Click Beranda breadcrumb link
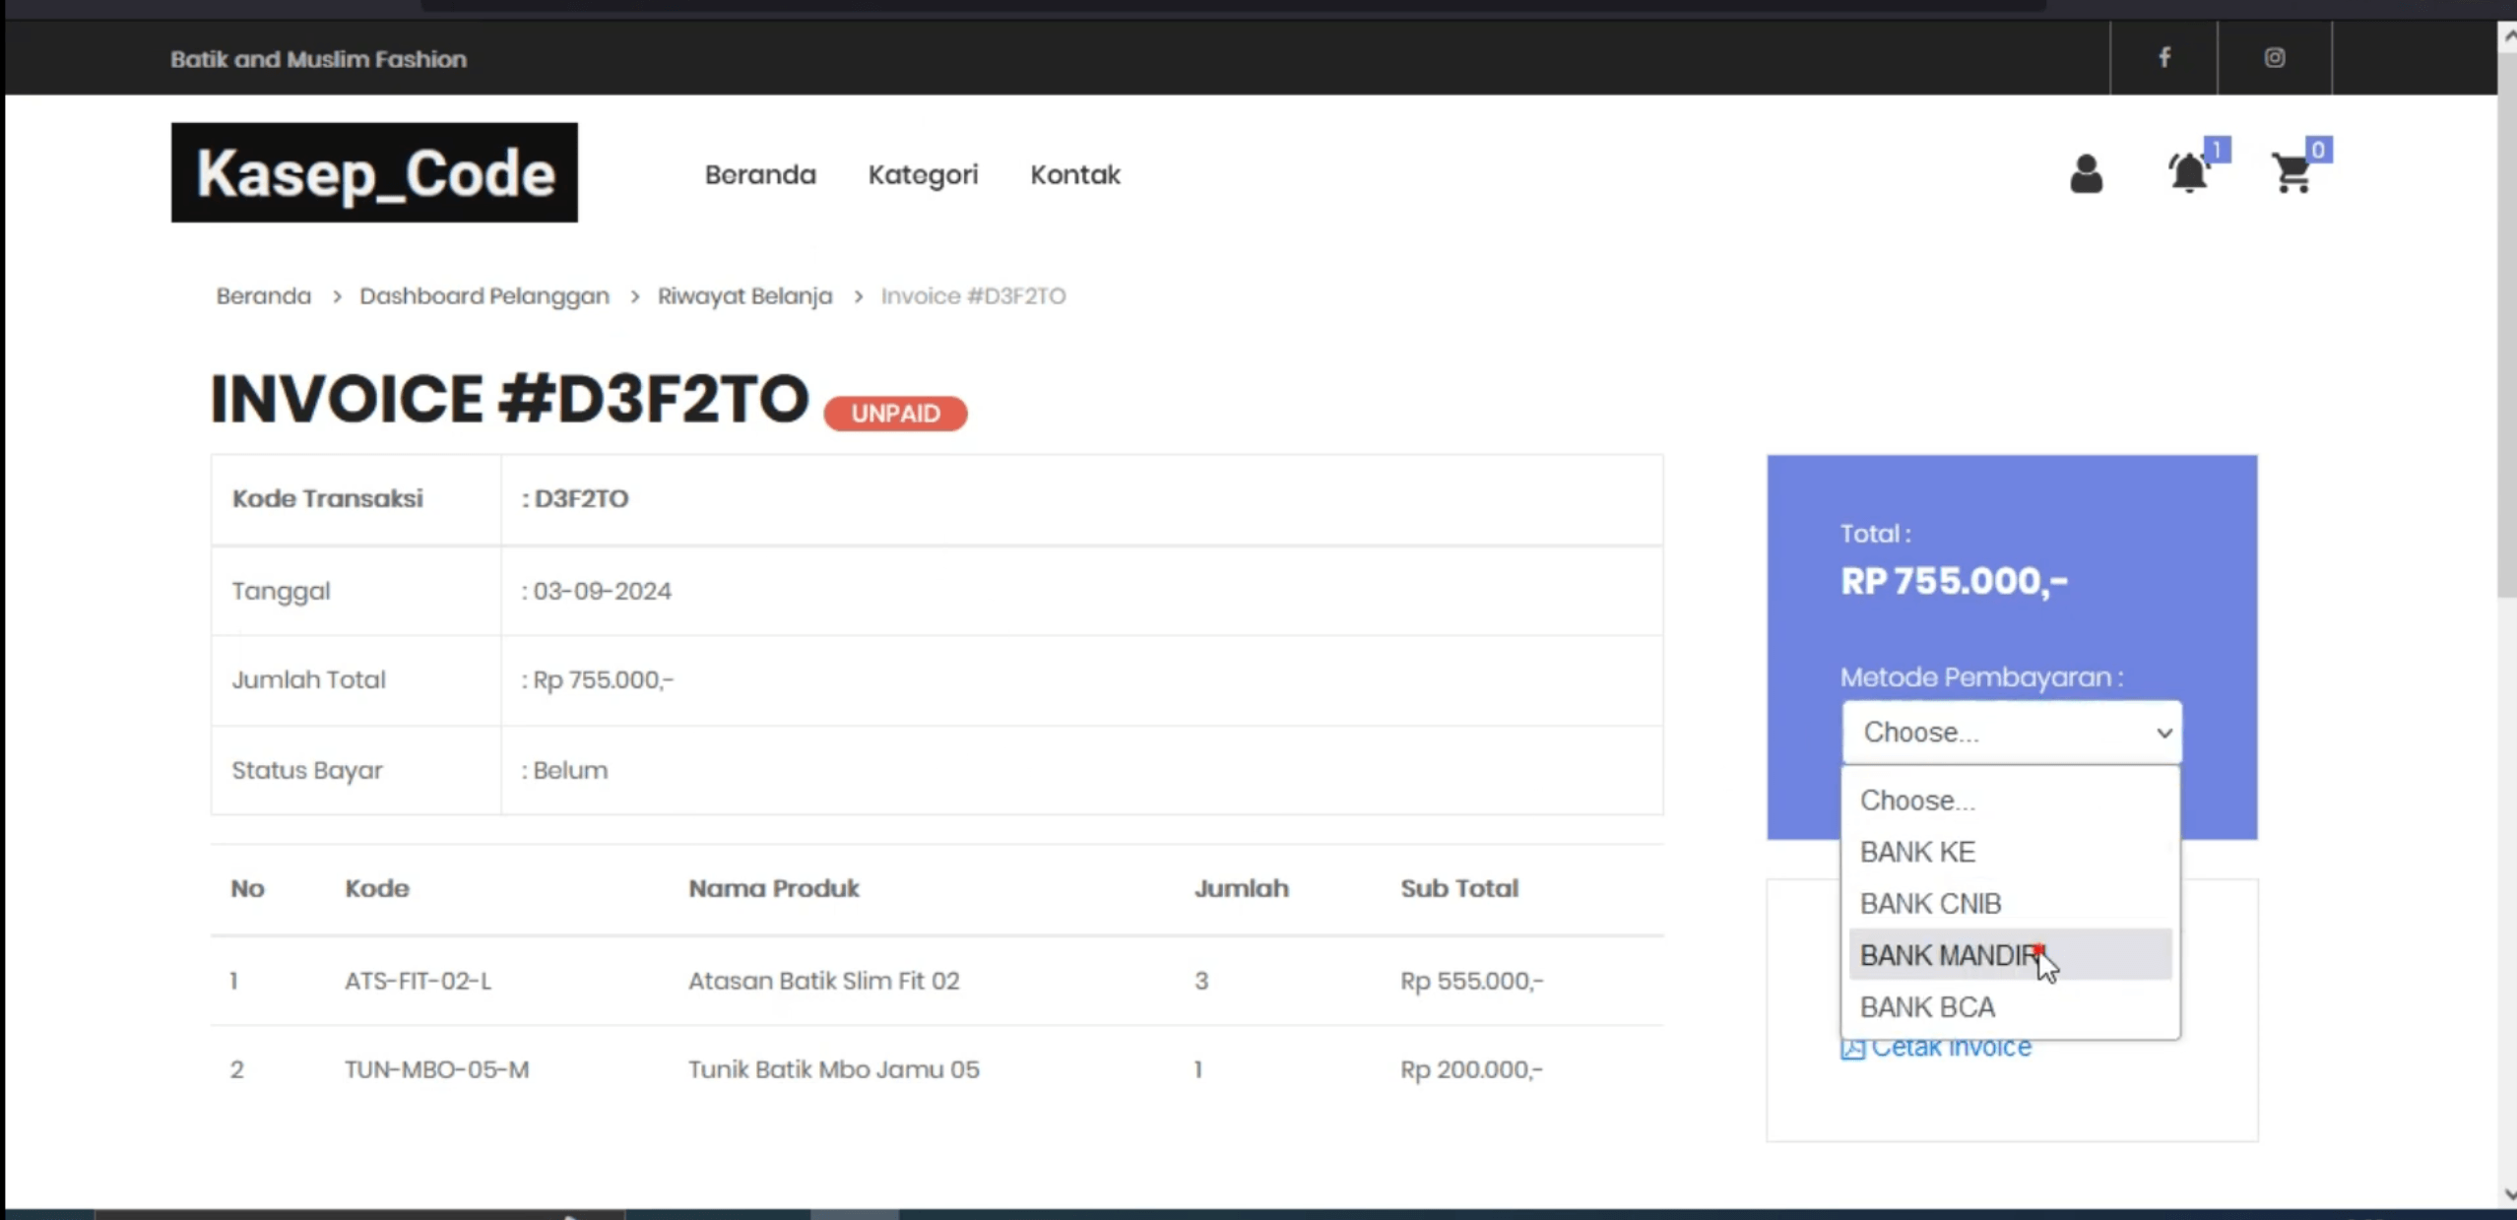This screenshot has height=1220, width=2517. tap(264, 296)
